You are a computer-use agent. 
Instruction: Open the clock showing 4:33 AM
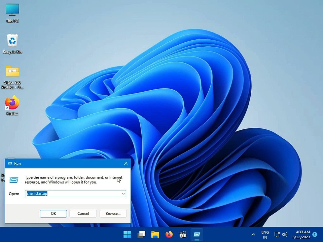301,235
